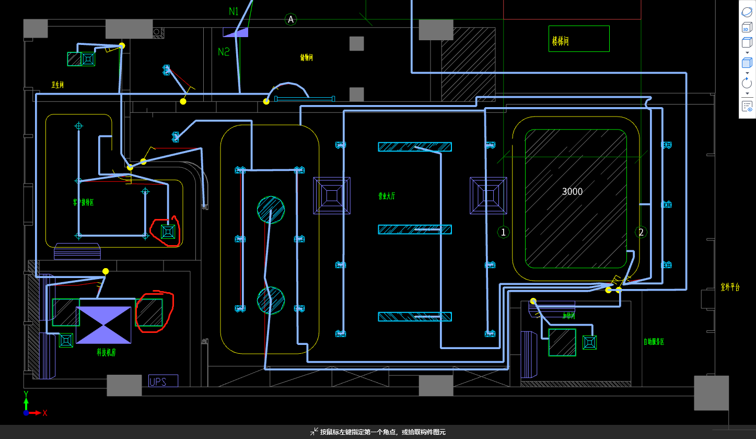Image resolution: width=756 pixels, height=439 pixels.
Task: Click the rotate view circular arrow icon
Action: 747,83
